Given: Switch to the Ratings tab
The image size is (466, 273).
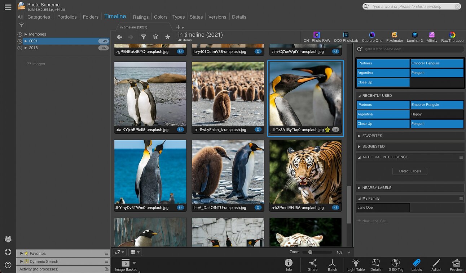Looking at the screenshot, I should tap(140, 17).
